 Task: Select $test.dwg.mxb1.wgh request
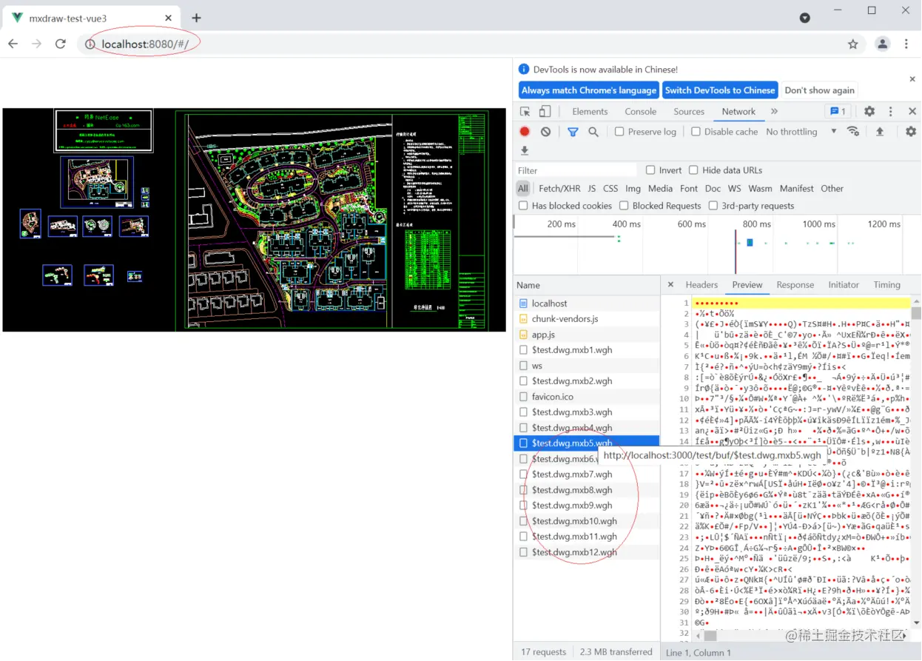coord(587,350)
